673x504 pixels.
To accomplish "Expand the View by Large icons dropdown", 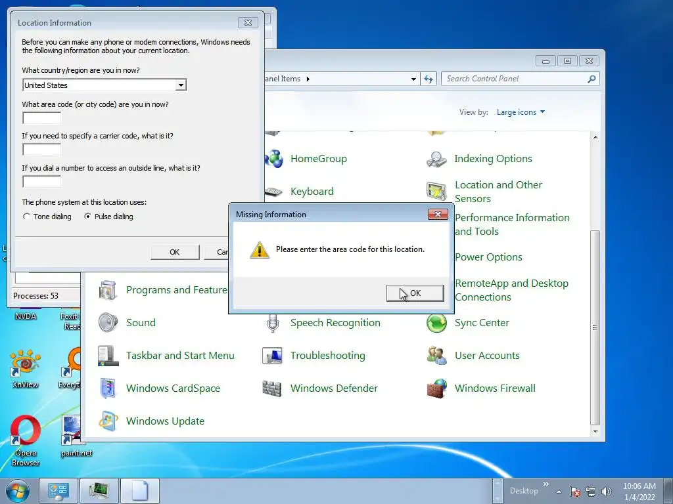I will (521, 112).
